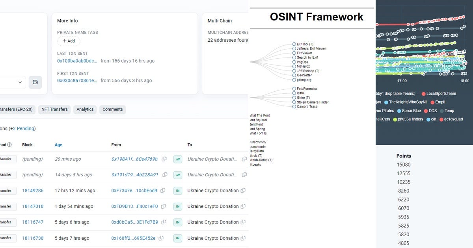Copy the From address 0x198A1f...6Ce4769b

pos(165,159)
